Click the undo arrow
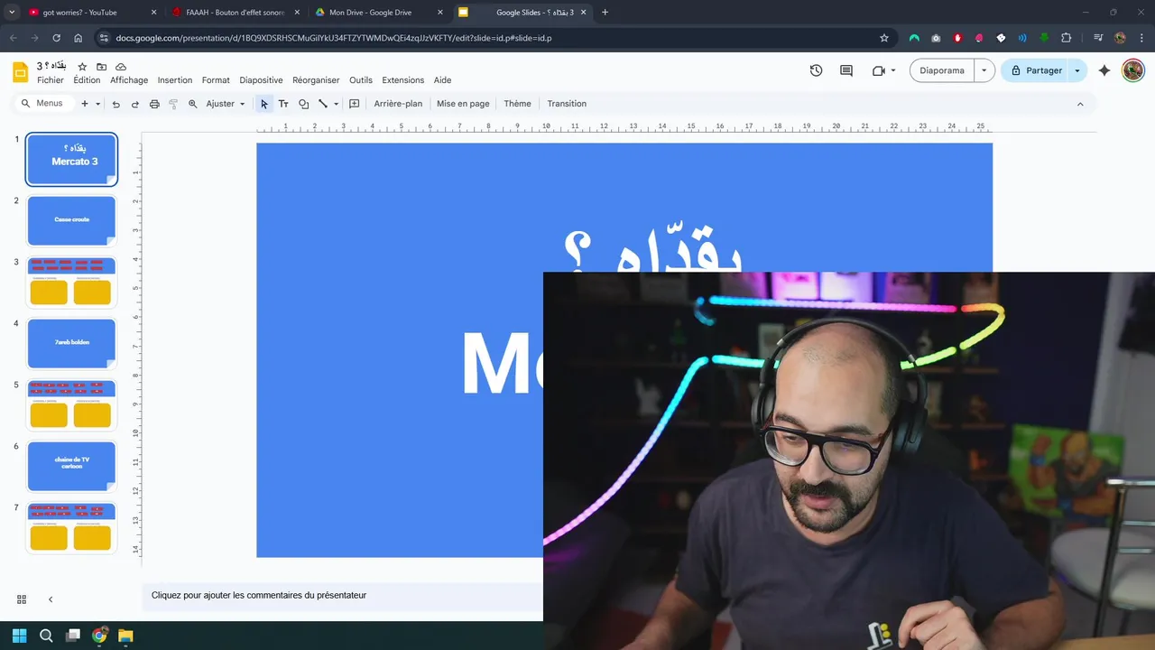Image resolution: width=1155 pixels, height=650 pixels. (x=115, y=104)
